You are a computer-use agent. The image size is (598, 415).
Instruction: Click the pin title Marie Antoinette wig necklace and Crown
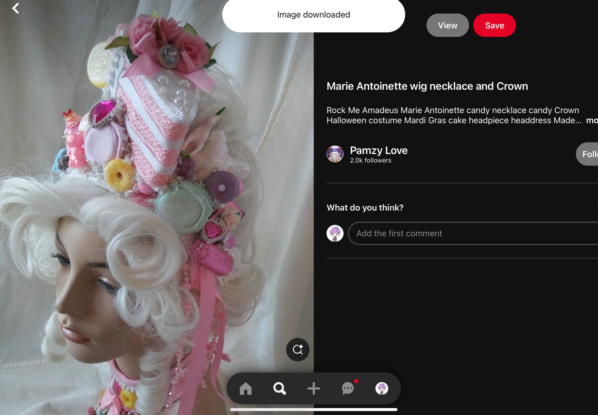(x=427, y=86)
